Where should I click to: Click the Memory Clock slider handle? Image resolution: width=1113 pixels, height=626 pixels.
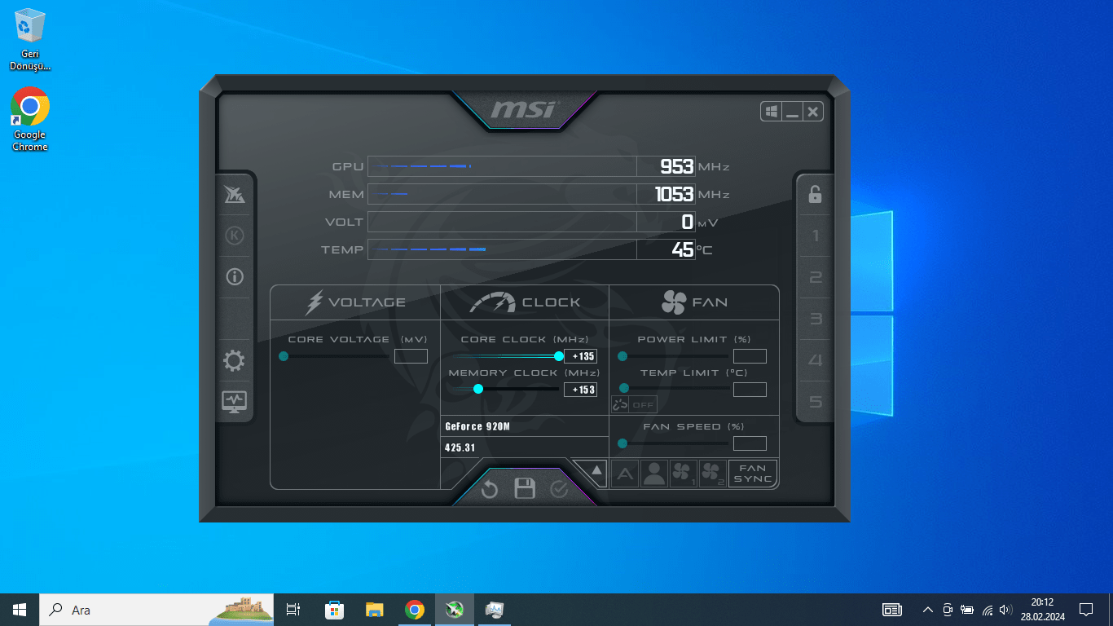coord(478,389)
